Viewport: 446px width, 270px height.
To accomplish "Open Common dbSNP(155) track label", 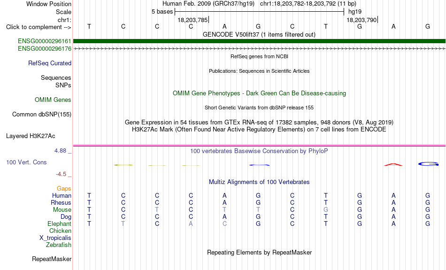I will tap(42, 115).
